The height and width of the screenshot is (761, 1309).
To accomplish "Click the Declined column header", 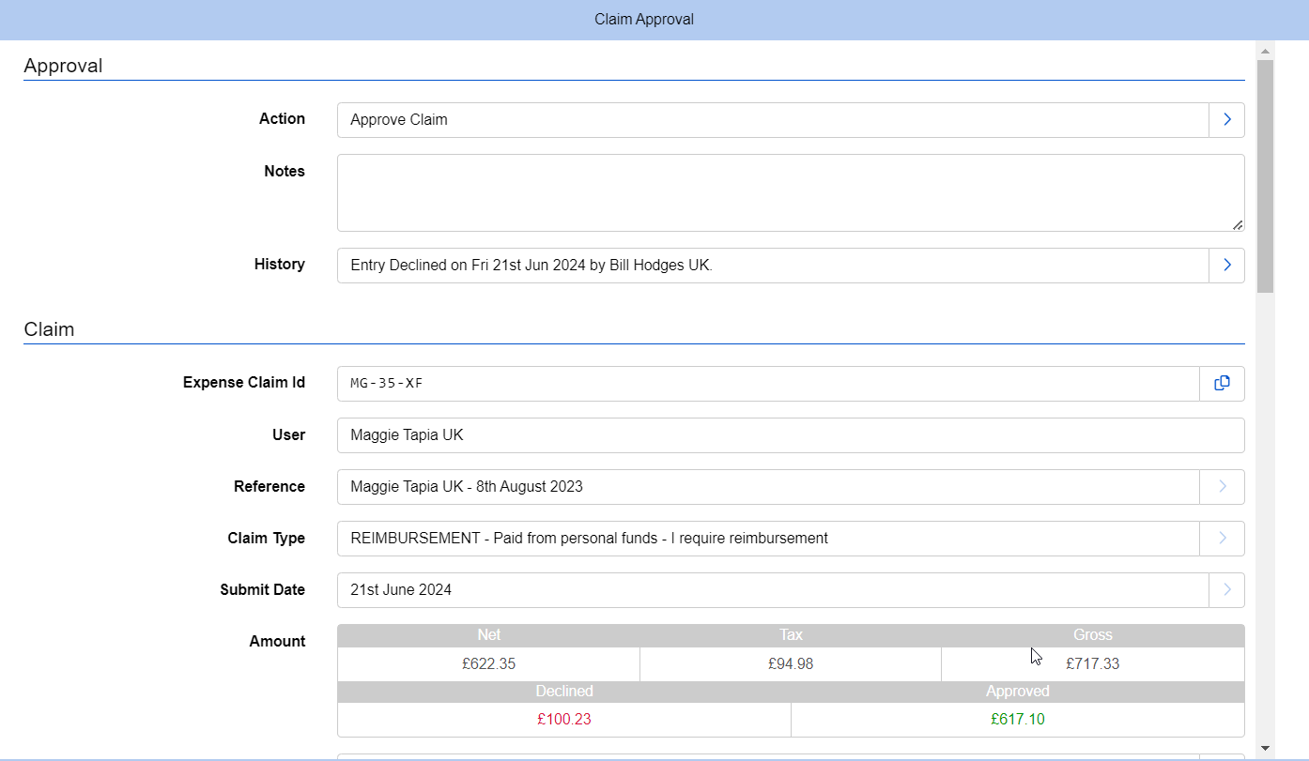I will tap(564, 692).
